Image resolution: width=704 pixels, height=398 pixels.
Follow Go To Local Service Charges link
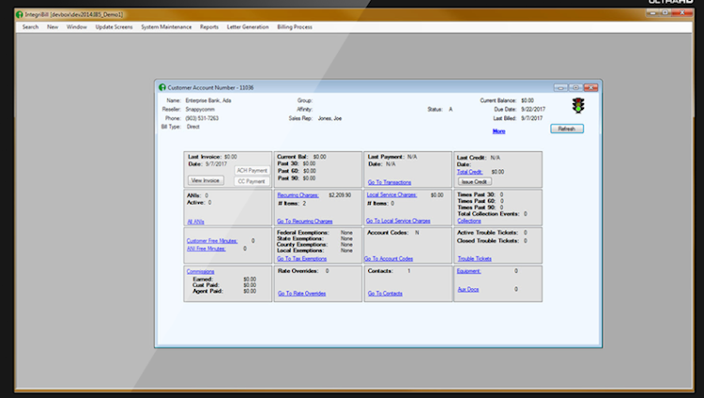point(398,221)
